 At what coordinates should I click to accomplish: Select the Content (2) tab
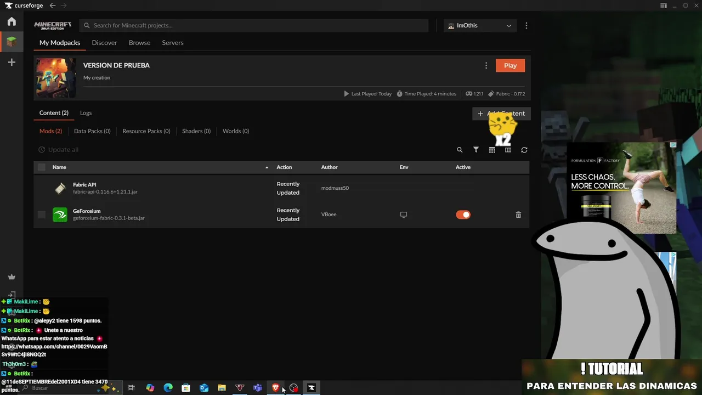[x=54, y=113]
